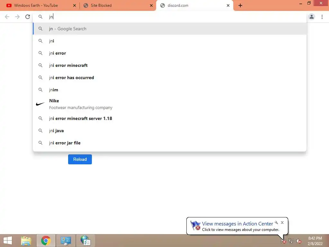The height and width of the screenshot is (247, 329).
Task: Choose the 'jni' suggestion
Action: (x=170, y=41)
